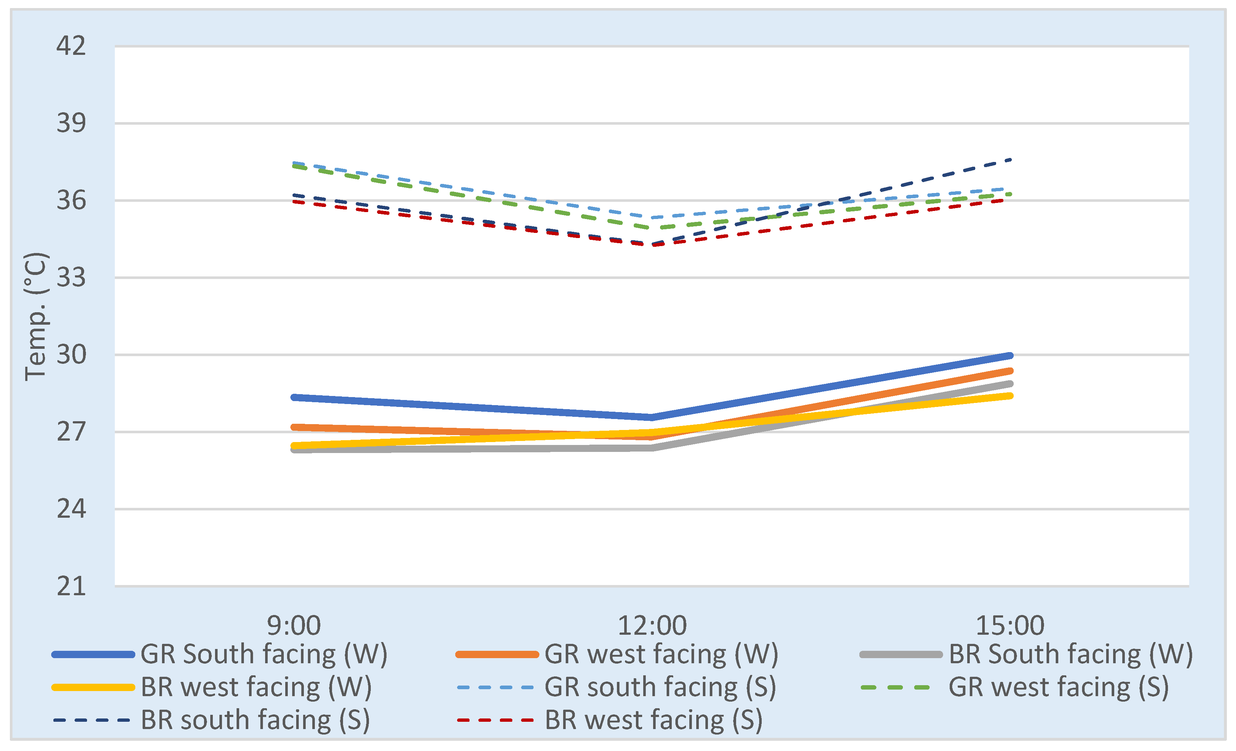Click the 9:00 x-axis label
1236x751 pixels.
(294, 626)
